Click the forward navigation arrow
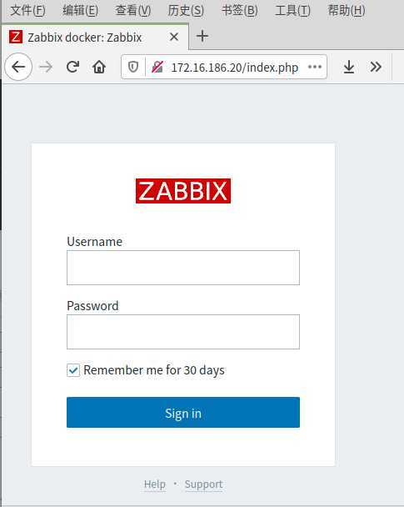404x507 pixels. [46, 68]
